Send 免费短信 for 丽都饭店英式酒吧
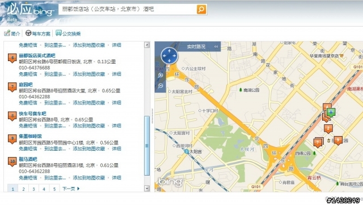This screenshot has height=205, width=363. 28,74
